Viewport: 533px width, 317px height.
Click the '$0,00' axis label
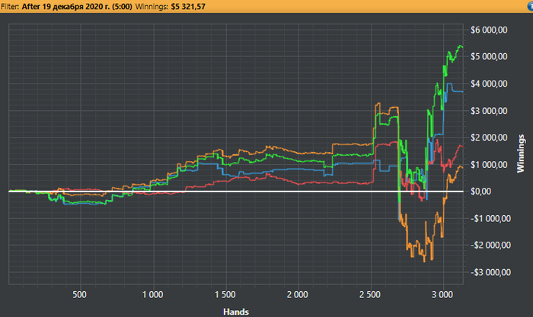pyautogui.click(x=480, y=192)
